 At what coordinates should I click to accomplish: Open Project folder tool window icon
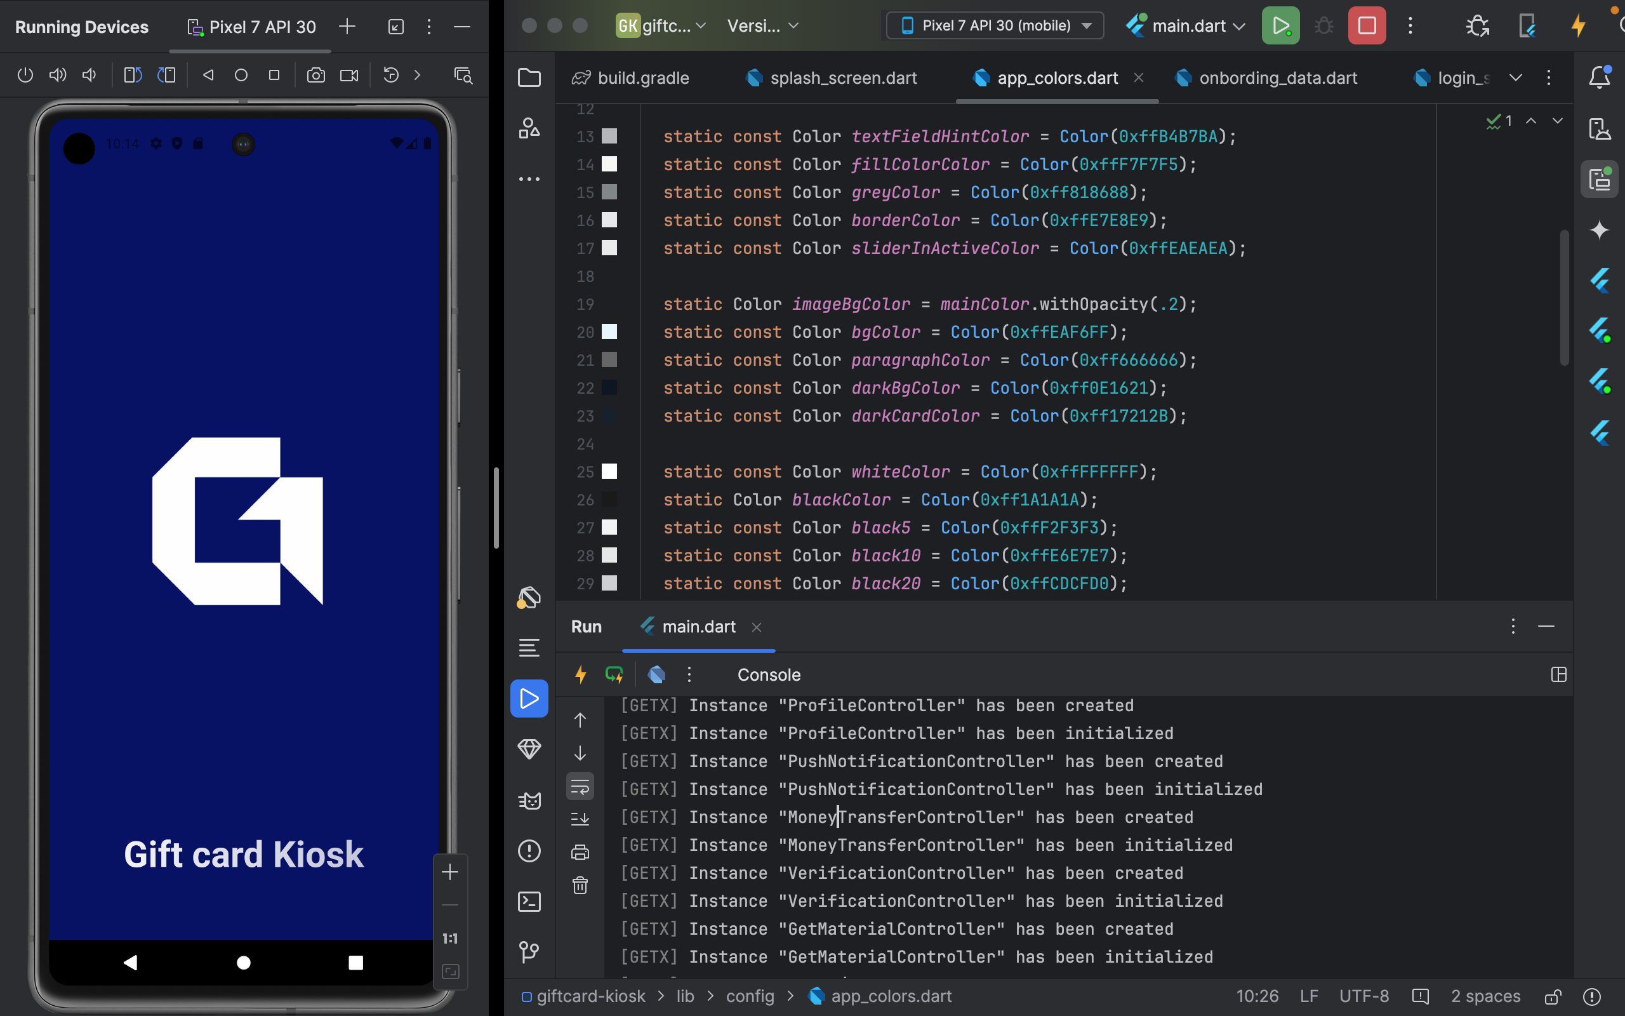click(529, 77)
